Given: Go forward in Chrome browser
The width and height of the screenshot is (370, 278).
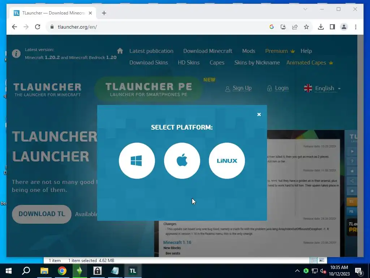Looking at the screenshot, I should point(26,27).
